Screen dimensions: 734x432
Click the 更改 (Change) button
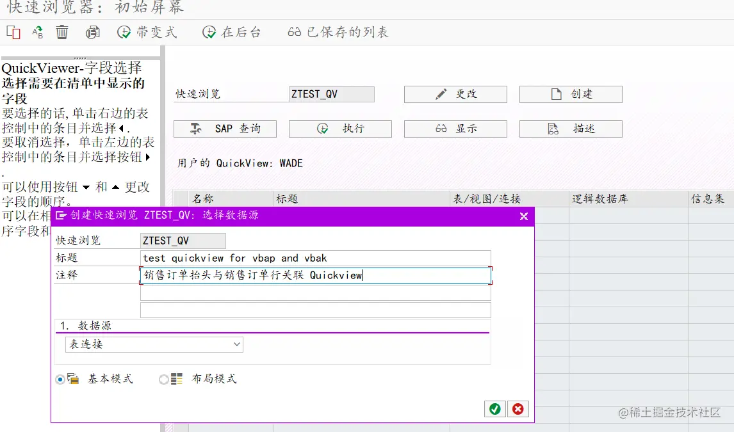tap(455, 94)
